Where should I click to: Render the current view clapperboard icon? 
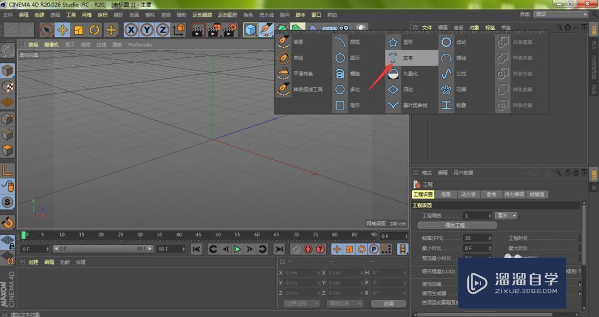pos(198,30)
